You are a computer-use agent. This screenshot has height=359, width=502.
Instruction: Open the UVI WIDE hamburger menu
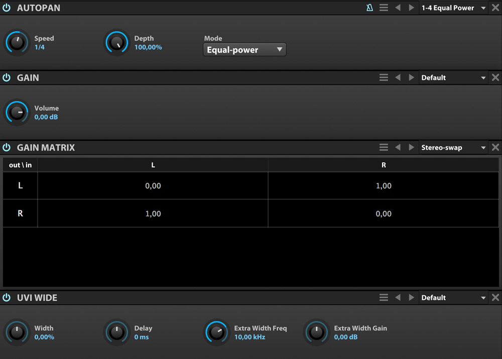coord(384,298)
